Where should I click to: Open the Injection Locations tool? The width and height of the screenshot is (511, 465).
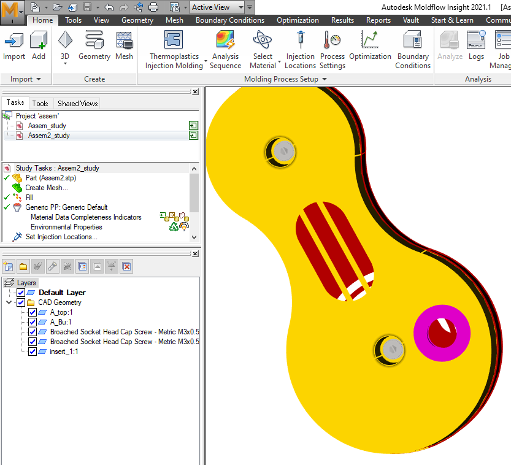click(300, 50)
